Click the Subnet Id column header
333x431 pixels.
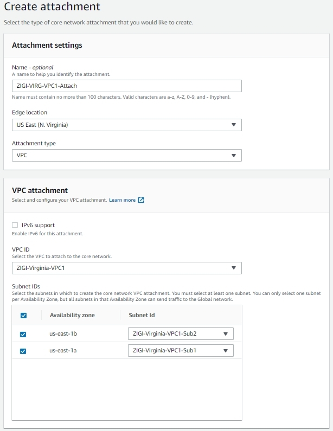pyautogui.click(x=142, y=315)
